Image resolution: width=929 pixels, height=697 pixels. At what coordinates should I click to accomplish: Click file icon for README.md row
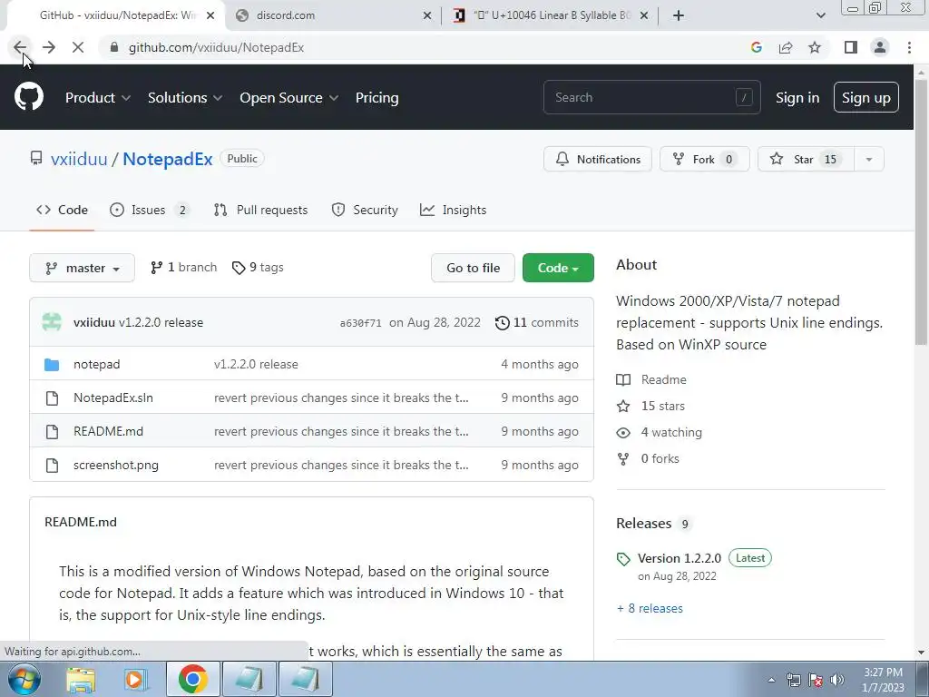tap(52, 431)
